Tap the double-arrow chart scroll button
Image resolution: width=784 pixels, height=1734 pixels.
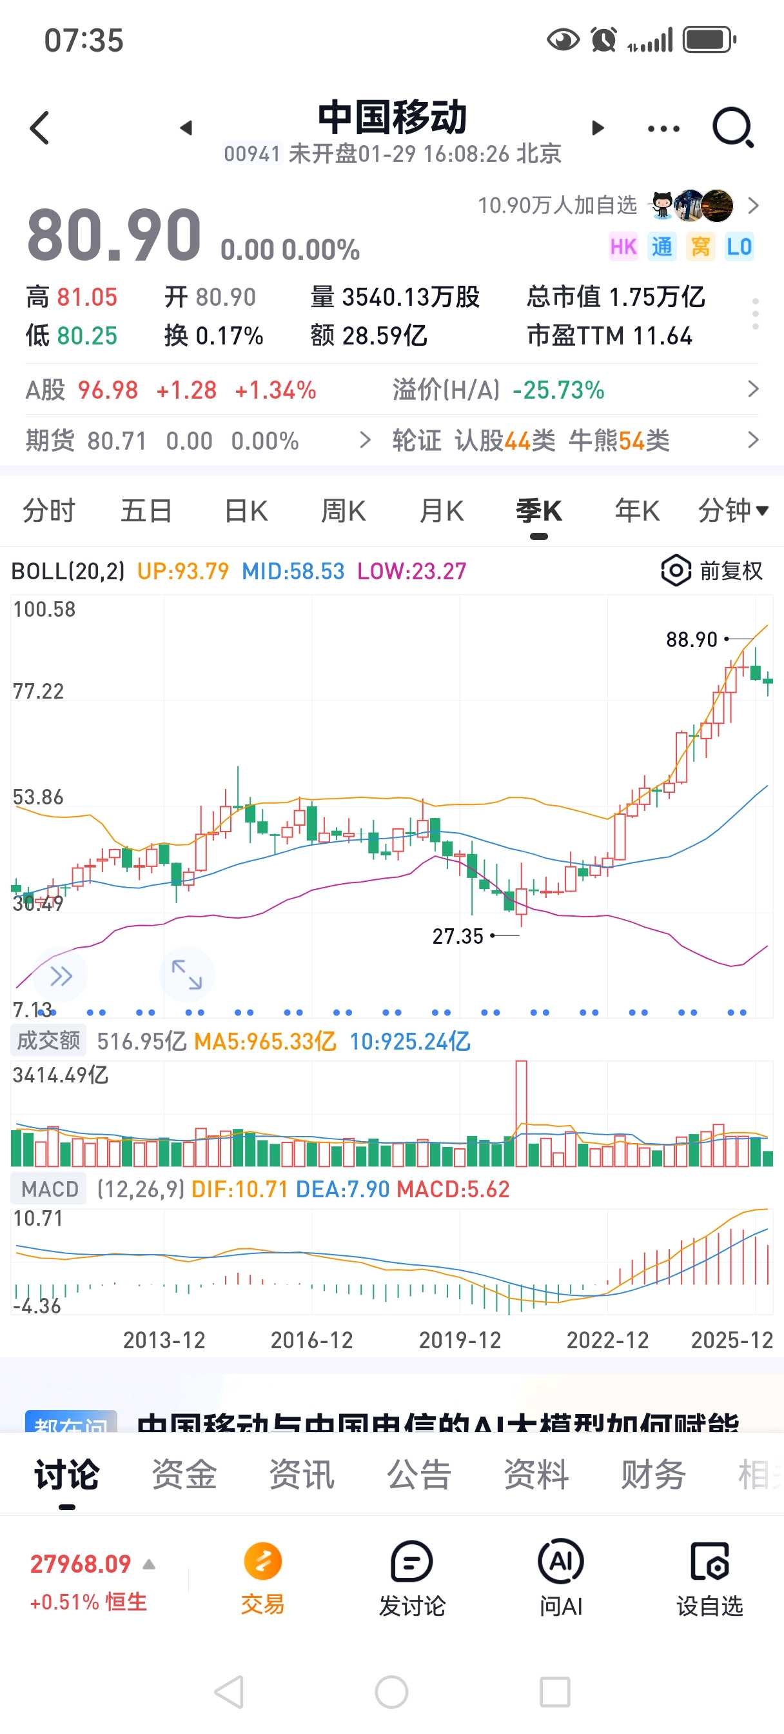[61, 975]
